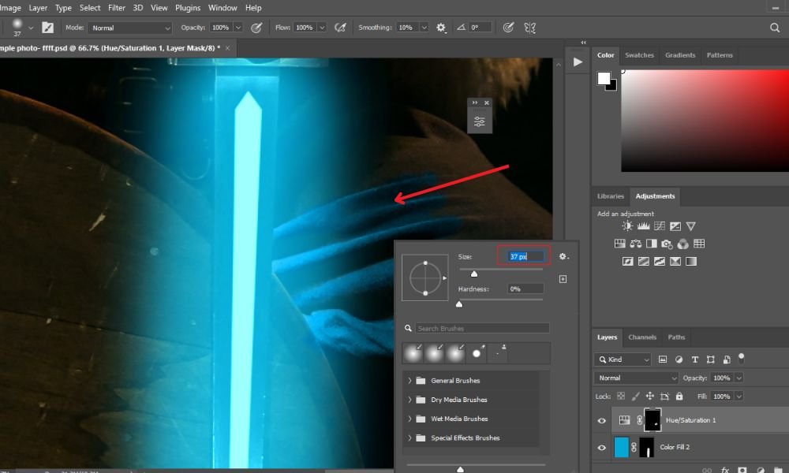Add a Gradient Map adjustment
Viewport: 789px width, 473px height.
(x=691, y=262)
